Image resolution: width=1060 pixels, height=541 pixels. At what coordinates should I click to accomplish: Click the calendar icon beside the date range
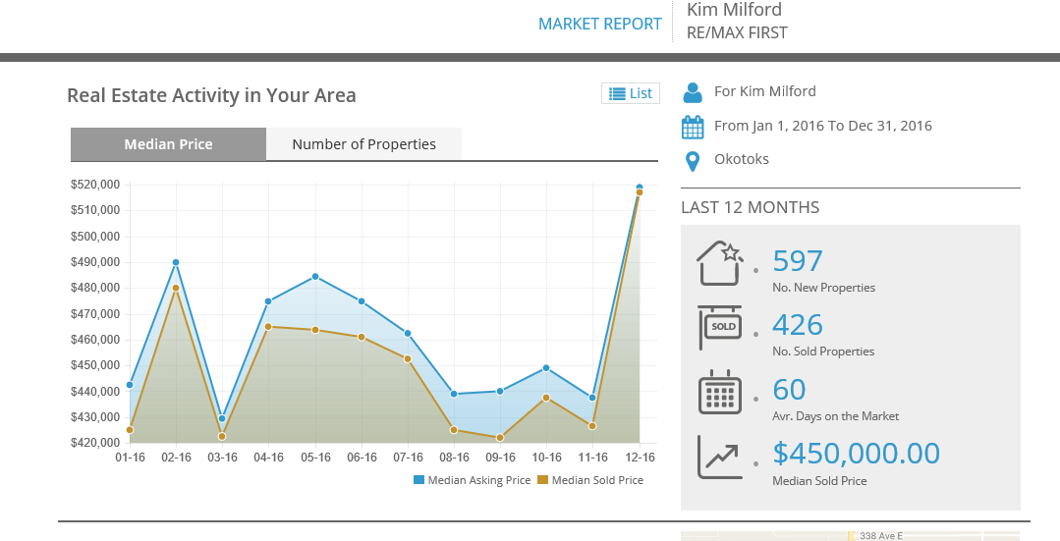[x=693, y=127]
